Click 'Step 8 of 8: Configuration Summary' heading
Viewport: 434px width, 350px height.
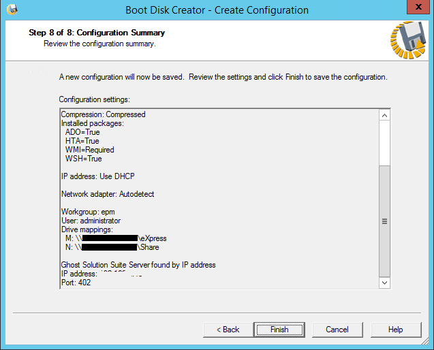[97, 33]
